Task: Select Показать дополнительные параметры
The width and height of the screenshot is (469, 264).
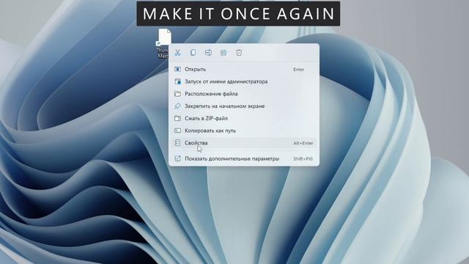Action: click(244, 158)
